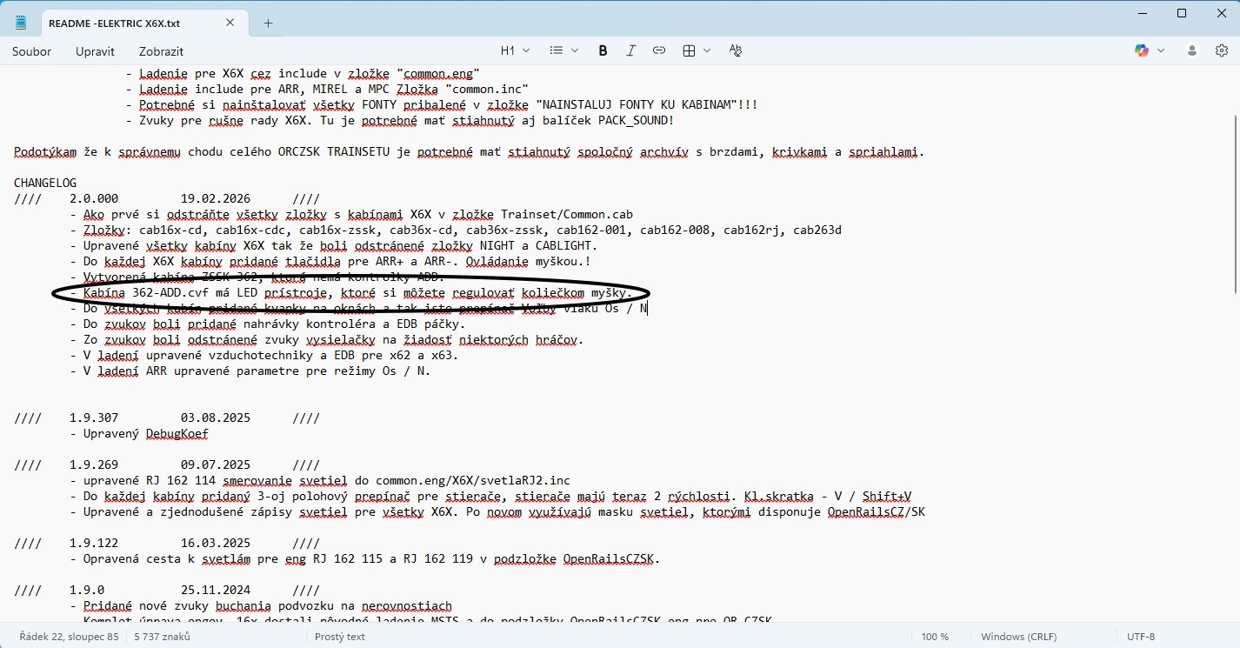The height and width of the screenshot is (648, 1240).
Task: Open the Upravit menu
Action: [95, 51]
